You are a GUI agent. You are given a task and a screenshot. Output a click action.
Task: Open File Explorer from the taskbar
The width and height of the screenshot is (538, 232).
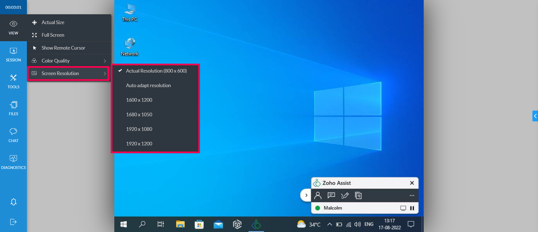click(180, 224)
